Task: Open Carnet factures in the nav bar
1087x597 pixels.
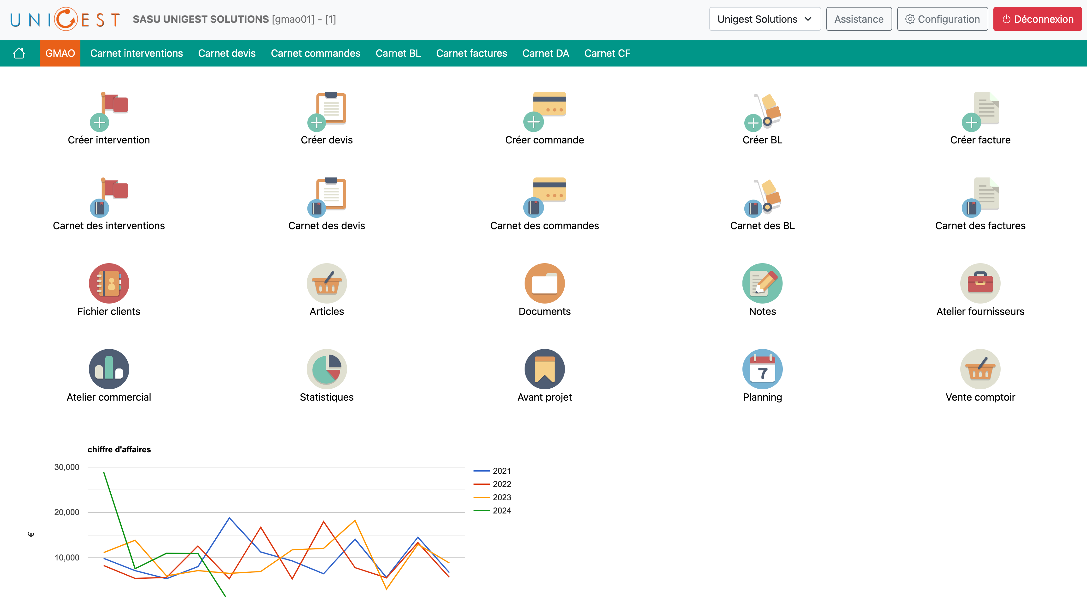Action: 471,53
